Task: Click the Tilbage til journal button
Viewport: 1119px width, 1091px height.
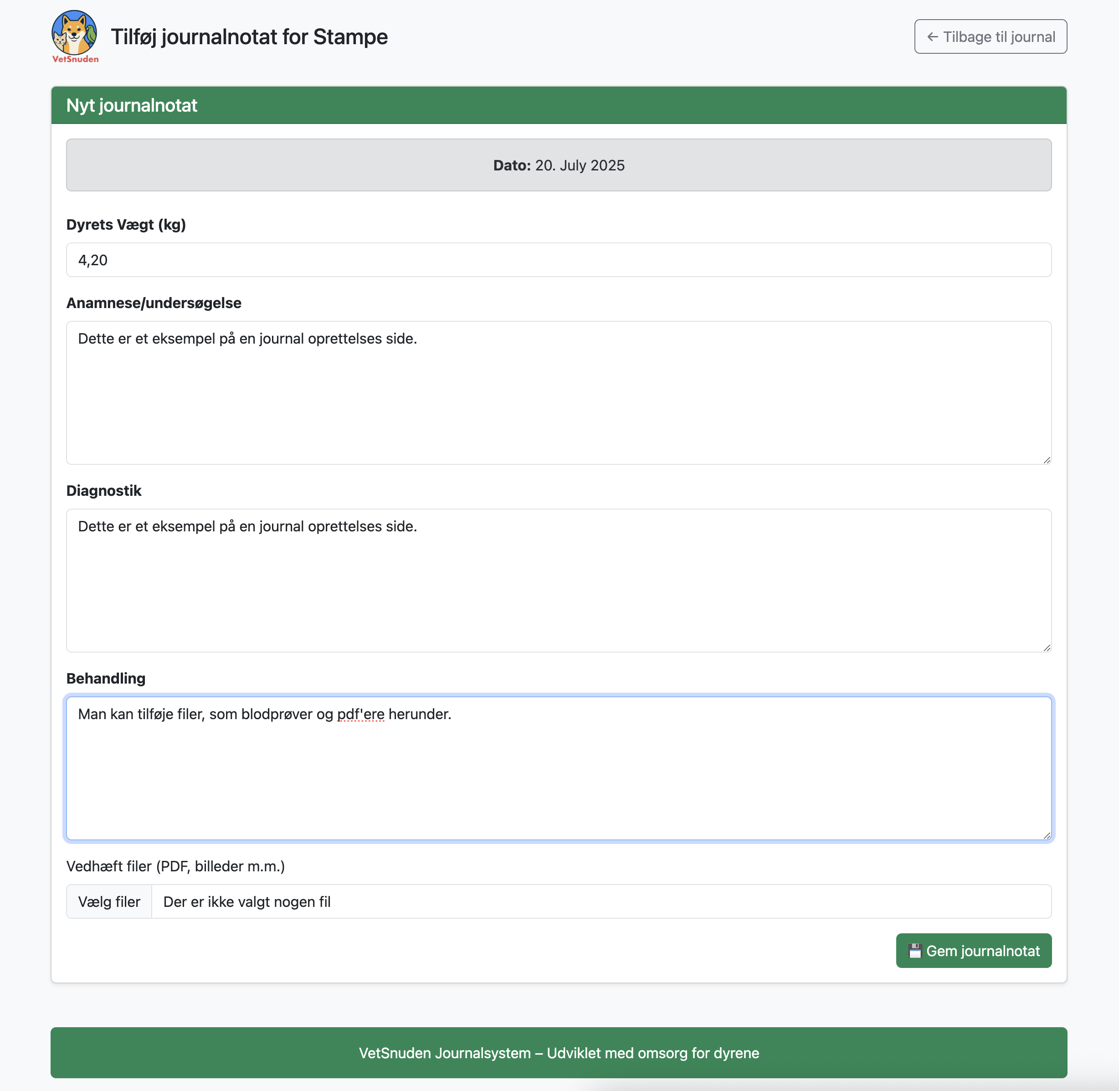Action: [x=990, y=36]
